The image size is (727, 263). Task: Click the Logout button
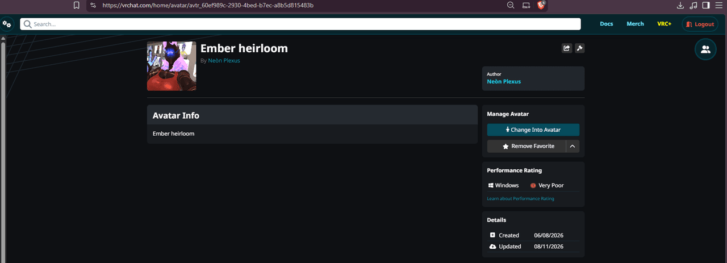point(700,24)
